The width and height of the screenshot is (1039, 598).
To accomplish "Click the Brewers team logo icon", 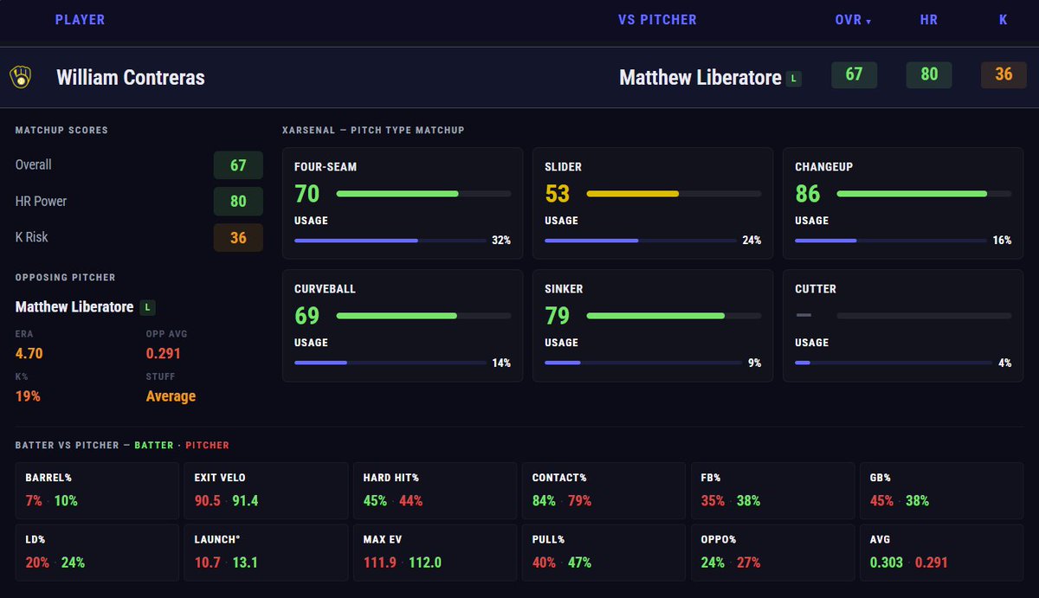I will (20, 78).
